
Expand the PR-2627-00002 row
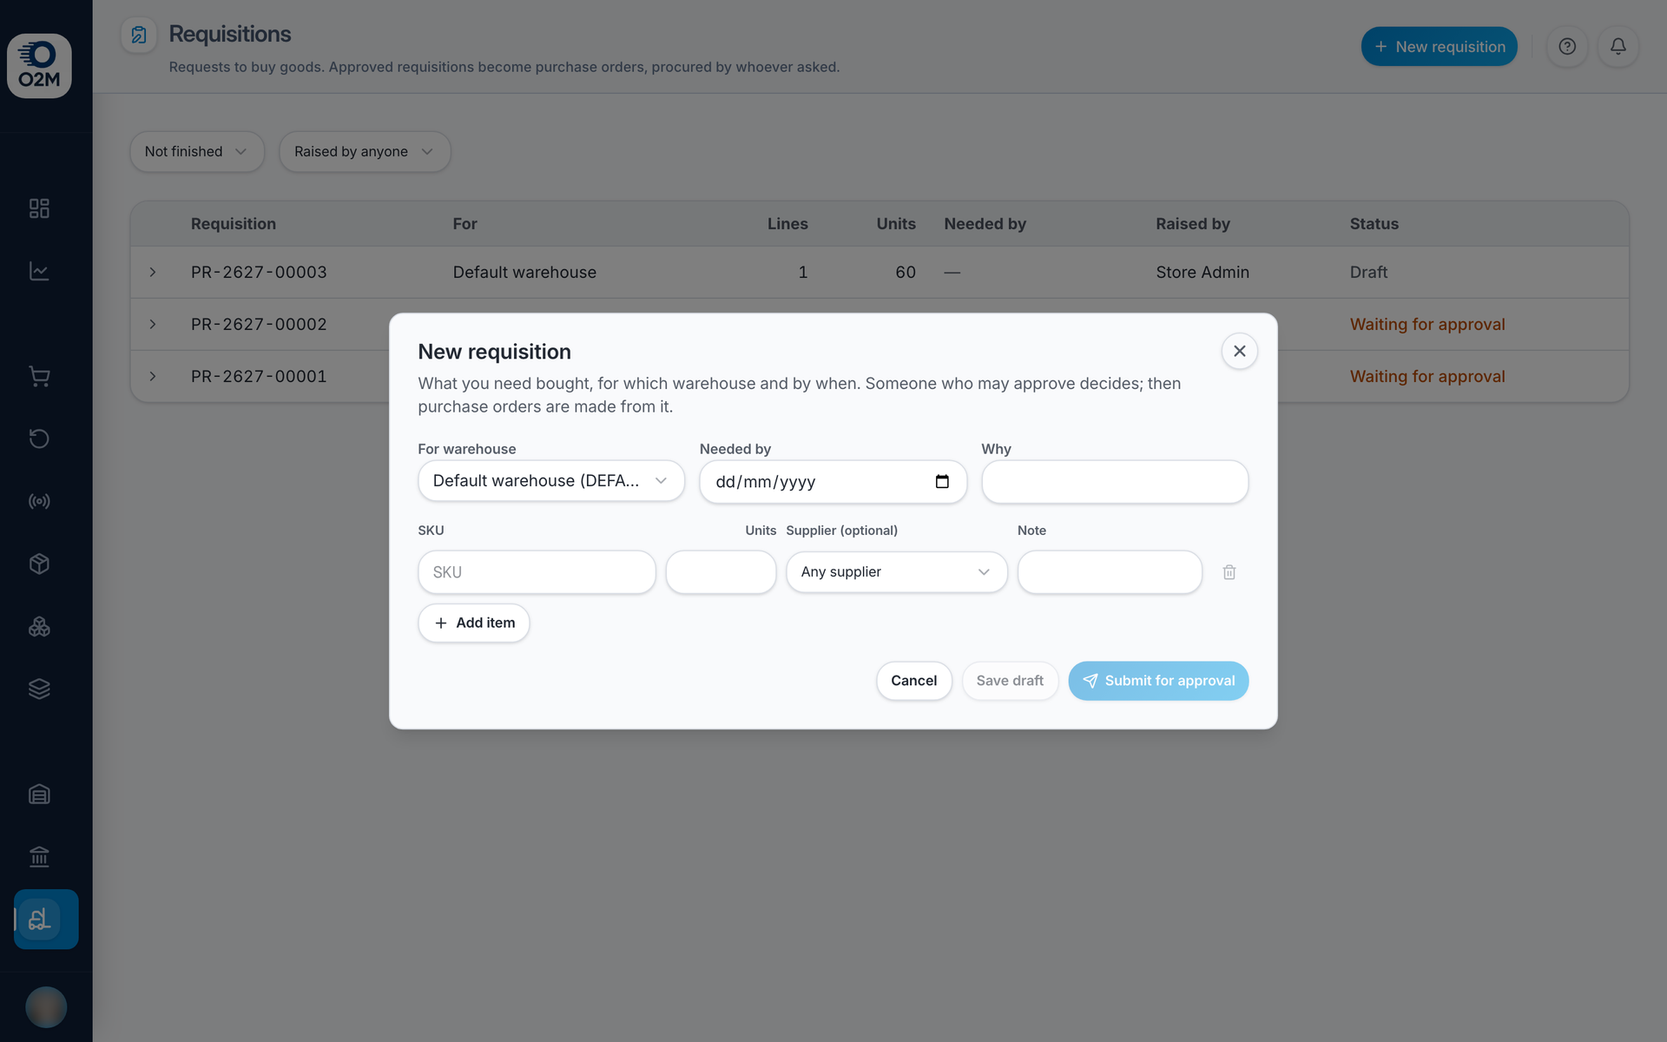pos(153,325)
